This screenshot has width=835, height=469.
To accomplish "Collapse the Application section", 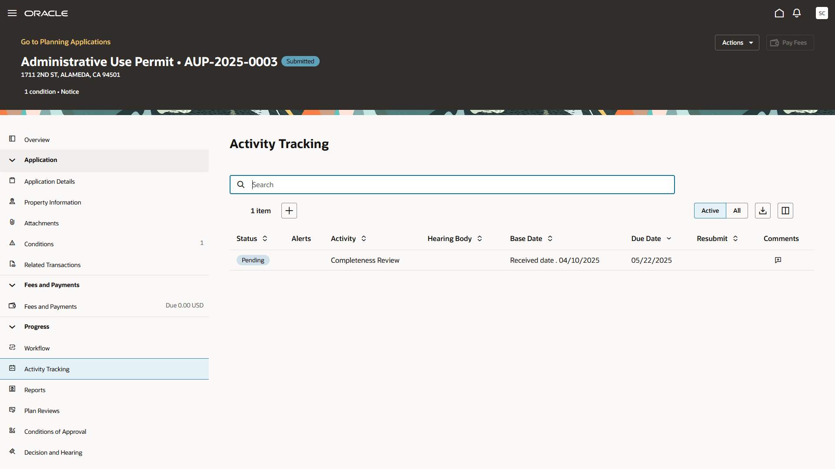I will pyautogui.click(x=12, y=160).
